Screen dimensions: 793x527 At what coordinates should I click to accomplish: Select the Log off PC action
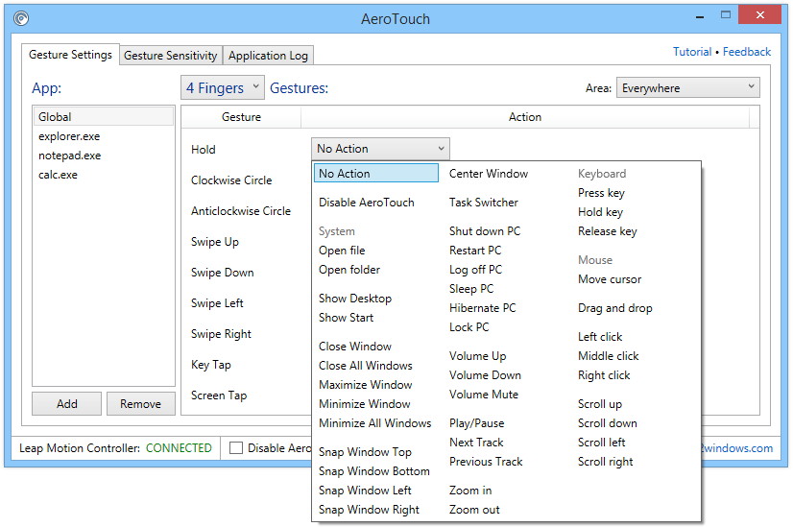coord(476,270)
